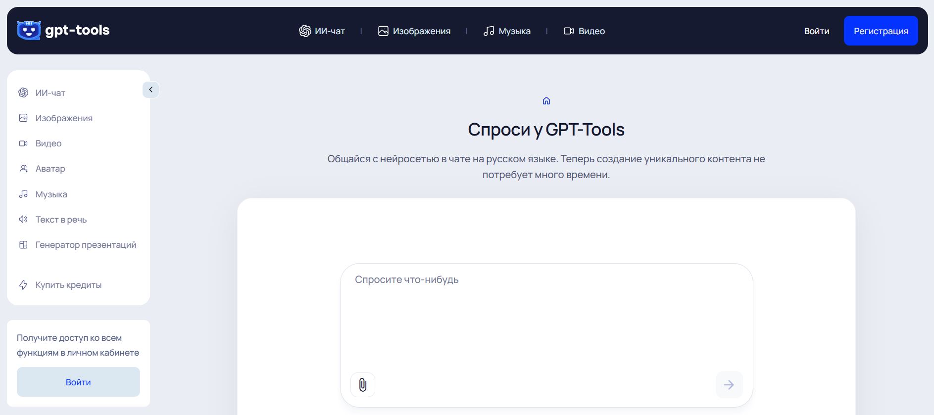This screenshot has width=934, height=415.
Task: Click the sidebar Видео camera icon
Action: 23,143
